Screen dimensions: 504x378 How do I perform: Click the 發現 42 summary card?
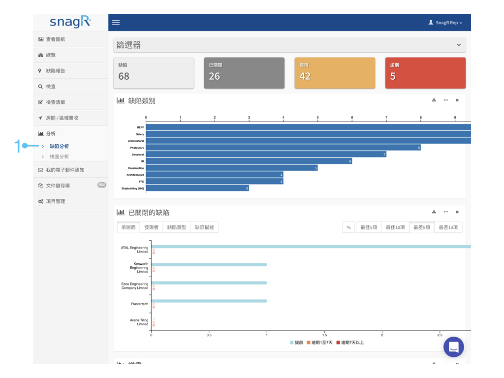pyautogui.click(x=335, y=73)
